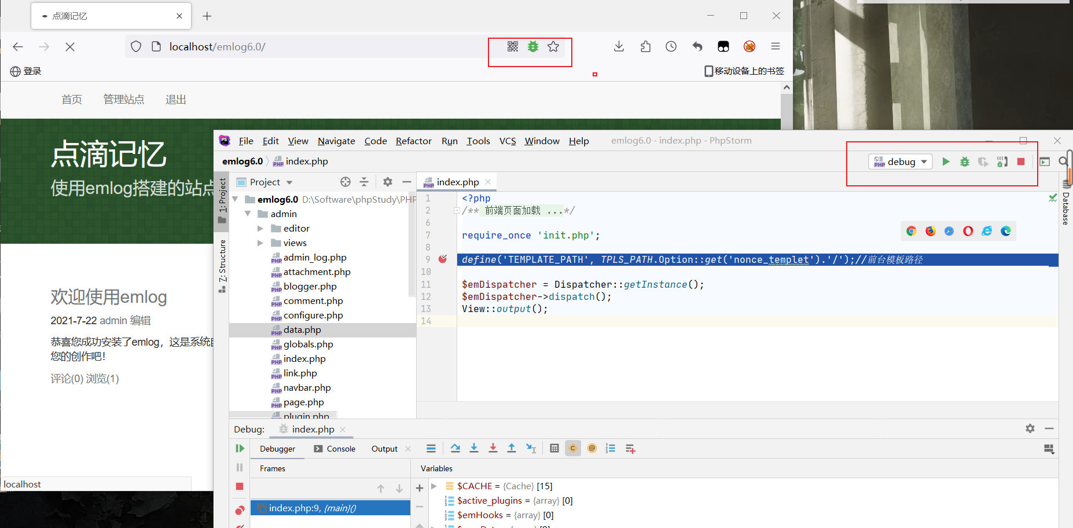Open Evaluate Expression calculator icon
This screenshot has height=528, width=1073.
tap(554, 448)
